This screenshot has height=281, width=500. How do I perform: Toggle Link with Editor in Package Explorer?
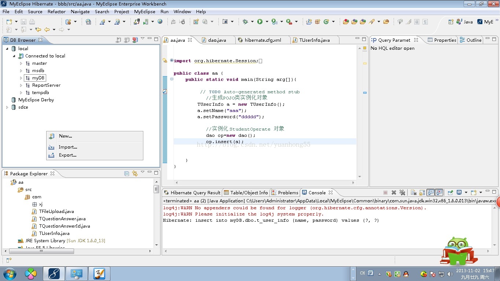click(x=135, y=173)
